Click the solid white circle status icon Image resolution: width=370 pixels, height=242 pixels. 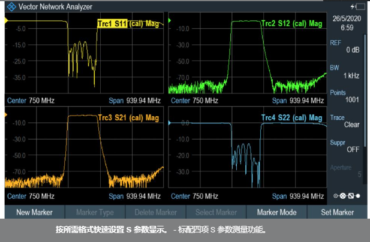pos(358,196)
